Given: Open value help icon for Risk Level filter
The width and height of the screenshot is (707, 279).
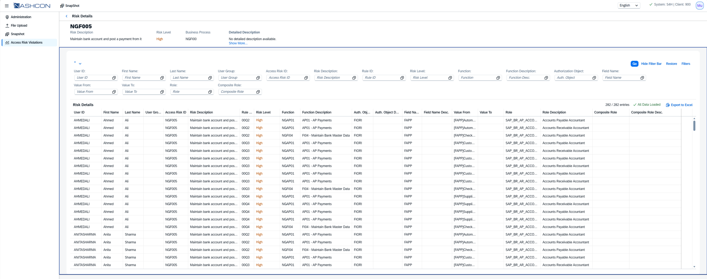Looking at the screenshot, I should tap(450, 78).
